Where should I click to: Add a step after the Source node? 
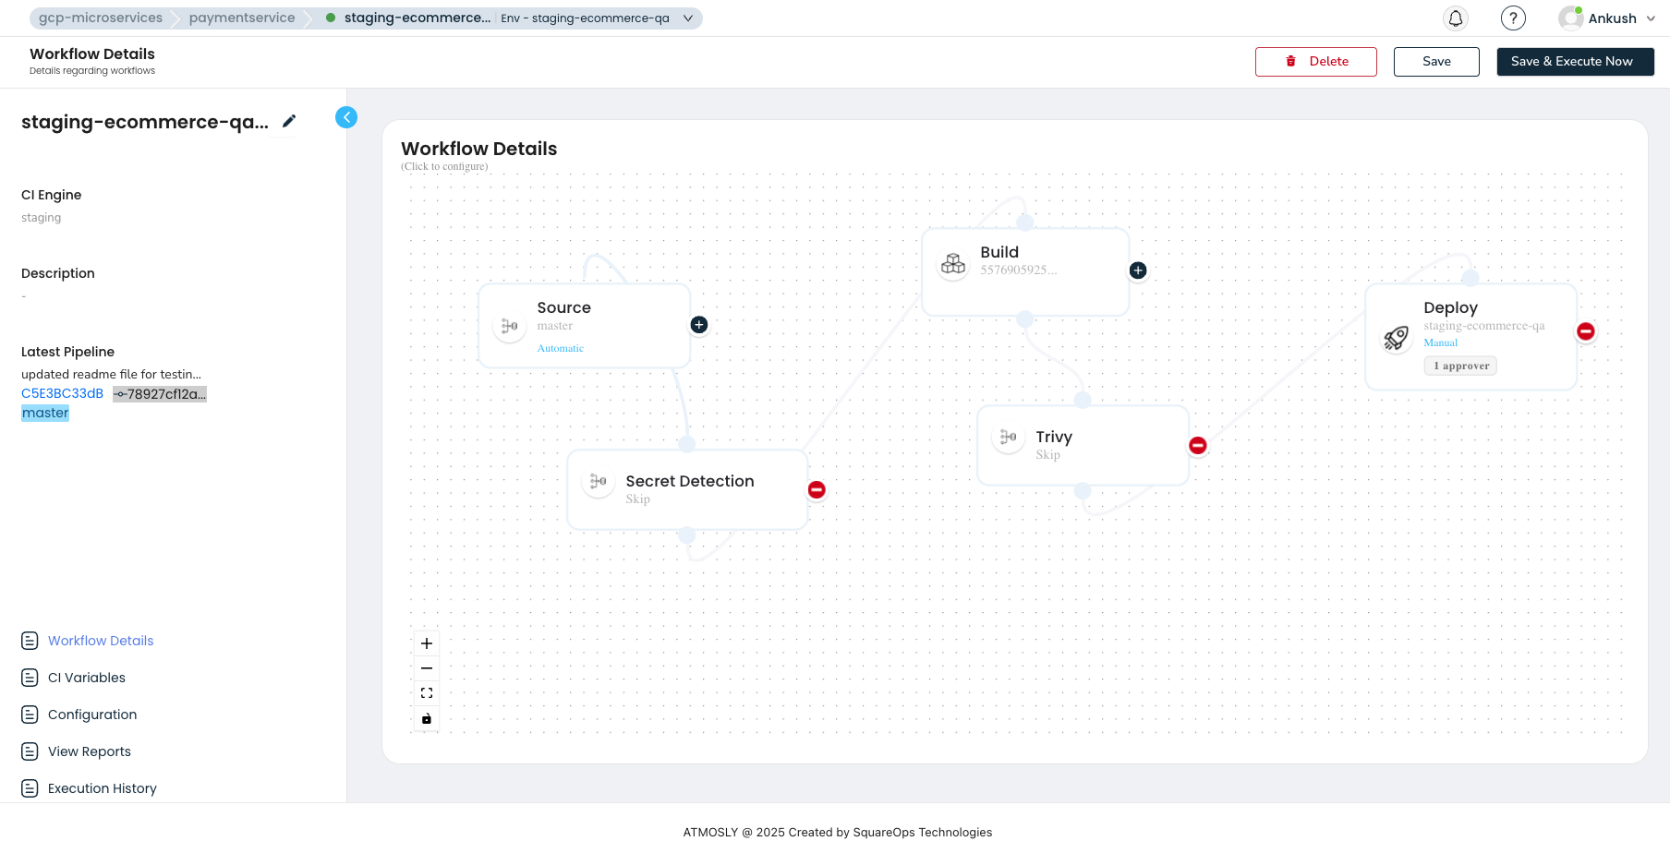click(x=699, y=325)
